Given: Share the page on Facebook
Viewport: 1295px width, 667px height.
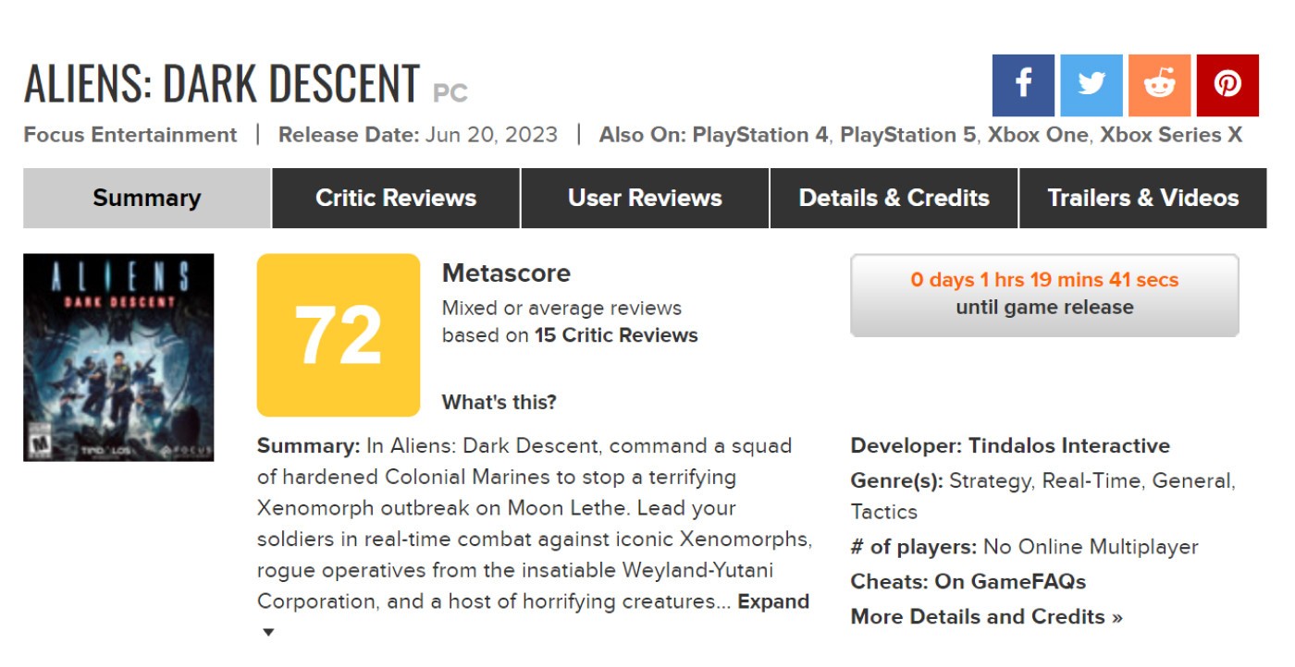Looking at the screenshot, I should (1023, 85).
